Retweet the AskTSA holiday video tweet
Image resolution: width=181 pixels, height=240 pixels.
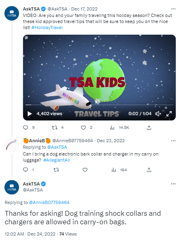click(x=54, y=128)
